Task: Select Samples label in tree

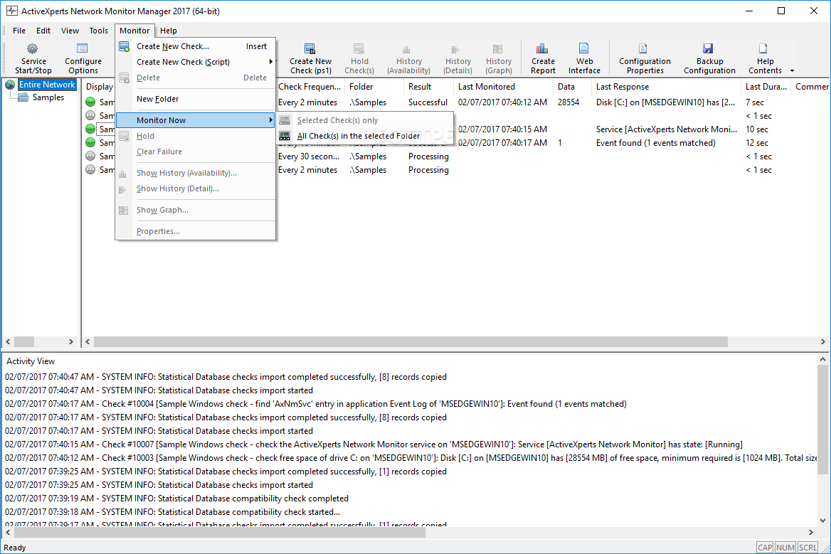Action: click(48, 97)
